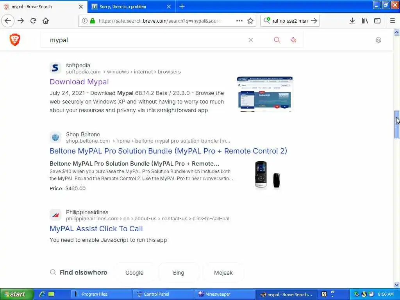Click the softpedia.com breadcrumb path

[x=123, y=72]
